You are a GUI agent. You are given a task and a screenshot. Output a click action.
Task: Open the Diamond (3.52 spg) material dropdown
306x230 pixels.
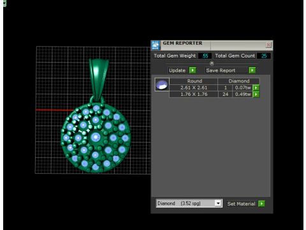tap(218, 203)
